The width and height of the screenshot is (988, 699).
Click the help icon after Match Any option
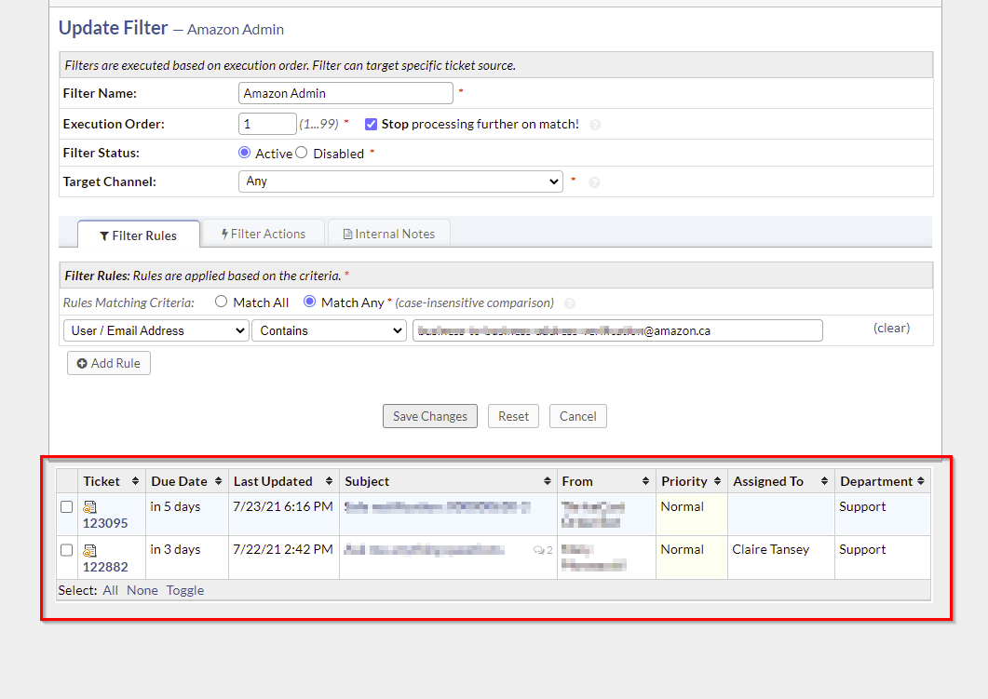pos(569,302)
